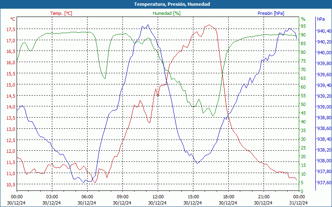Image resolution: width=332 pixels, height=207 pixels.
Task: Click 939,20 on the pressure axis
Action: 324,96
